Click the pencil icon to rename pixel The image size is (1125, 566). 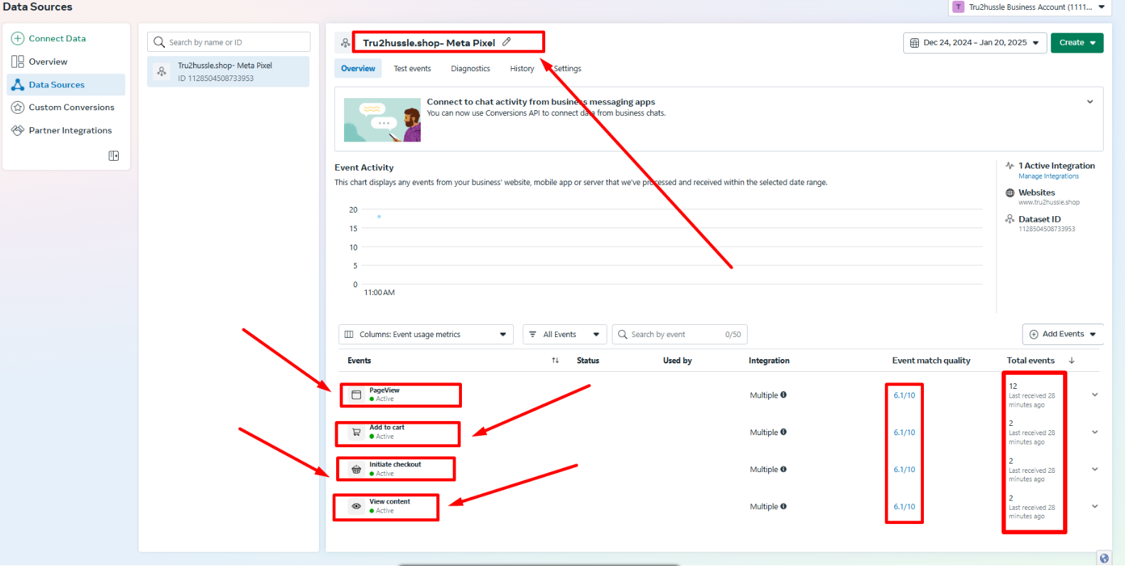pos(507,42)
